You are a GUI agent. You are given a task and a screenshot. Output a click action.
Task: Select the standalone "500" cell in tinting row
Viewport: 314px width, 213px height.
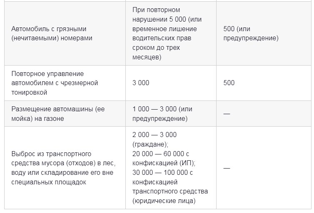point(229,83)
